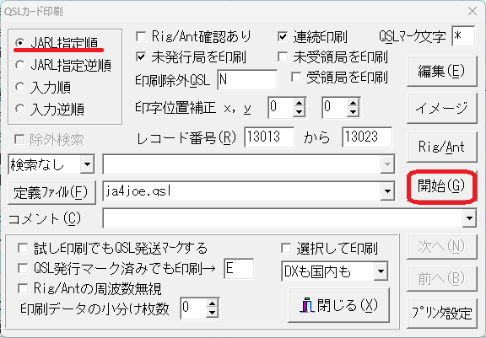Increase the x print position offset

299,104
